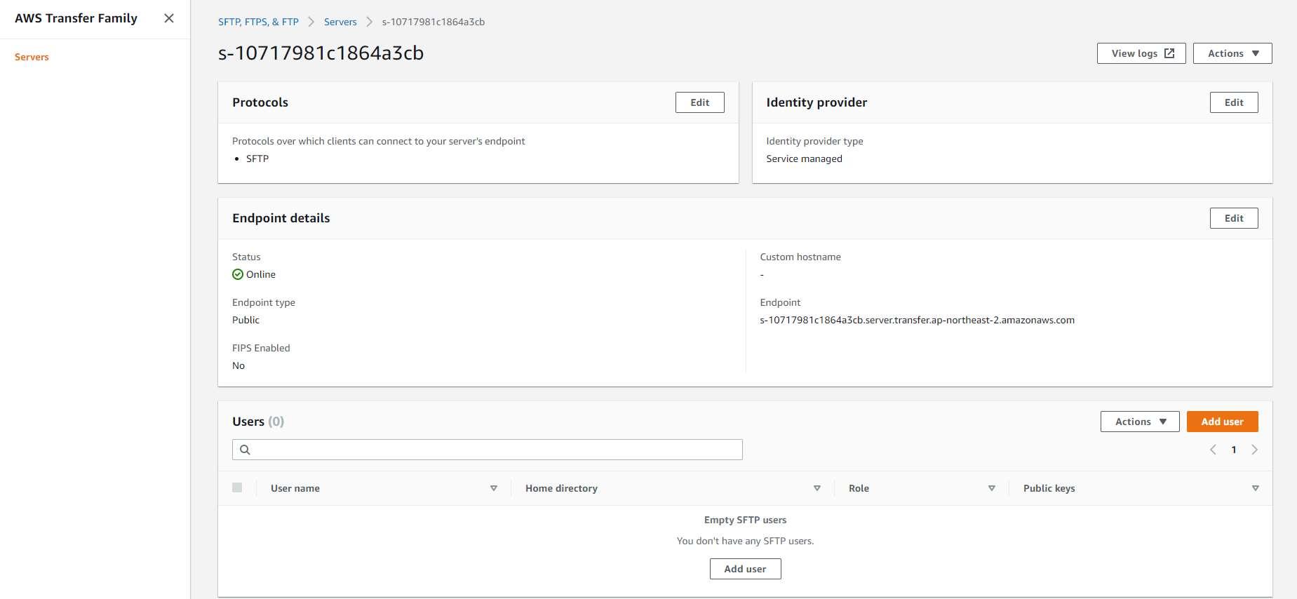Click the external link icon in View logs
The width and height of the screenshot is (1297, 599).
(1169, 53)
